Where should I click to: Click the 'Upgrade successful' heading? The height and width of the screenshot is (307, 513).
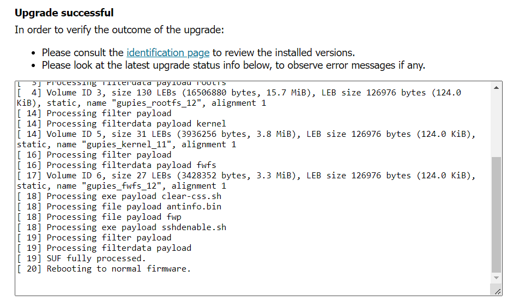64,13
